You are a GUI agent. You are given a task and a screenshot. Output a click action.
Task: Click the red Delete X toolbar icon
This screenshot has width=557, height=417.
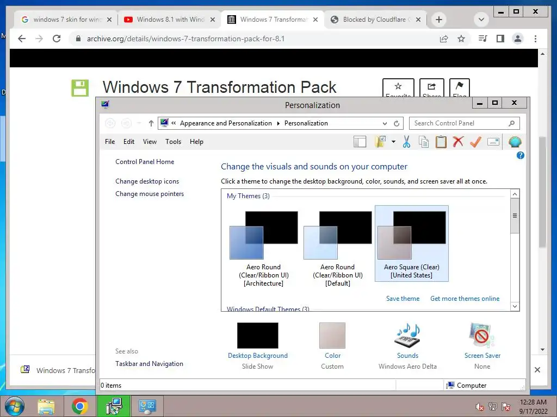pos(458,142)
